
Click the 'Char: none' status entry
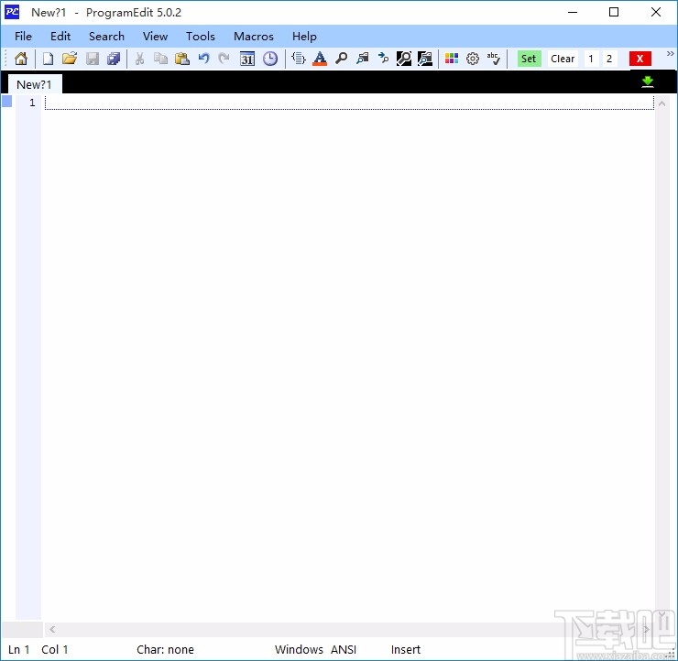click(x=165, y=649)
